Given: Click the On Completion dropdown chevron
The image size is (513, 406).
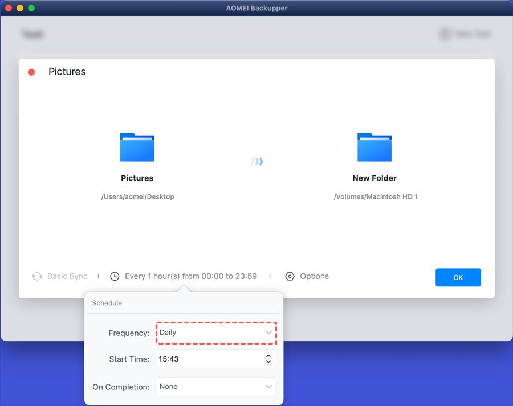Looking at the screenshot, I should pyautogui.click(x=268, y=387).
